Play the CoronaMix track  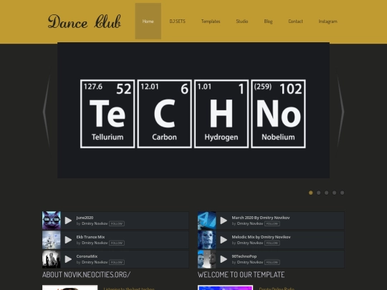(x=68, y=259)
